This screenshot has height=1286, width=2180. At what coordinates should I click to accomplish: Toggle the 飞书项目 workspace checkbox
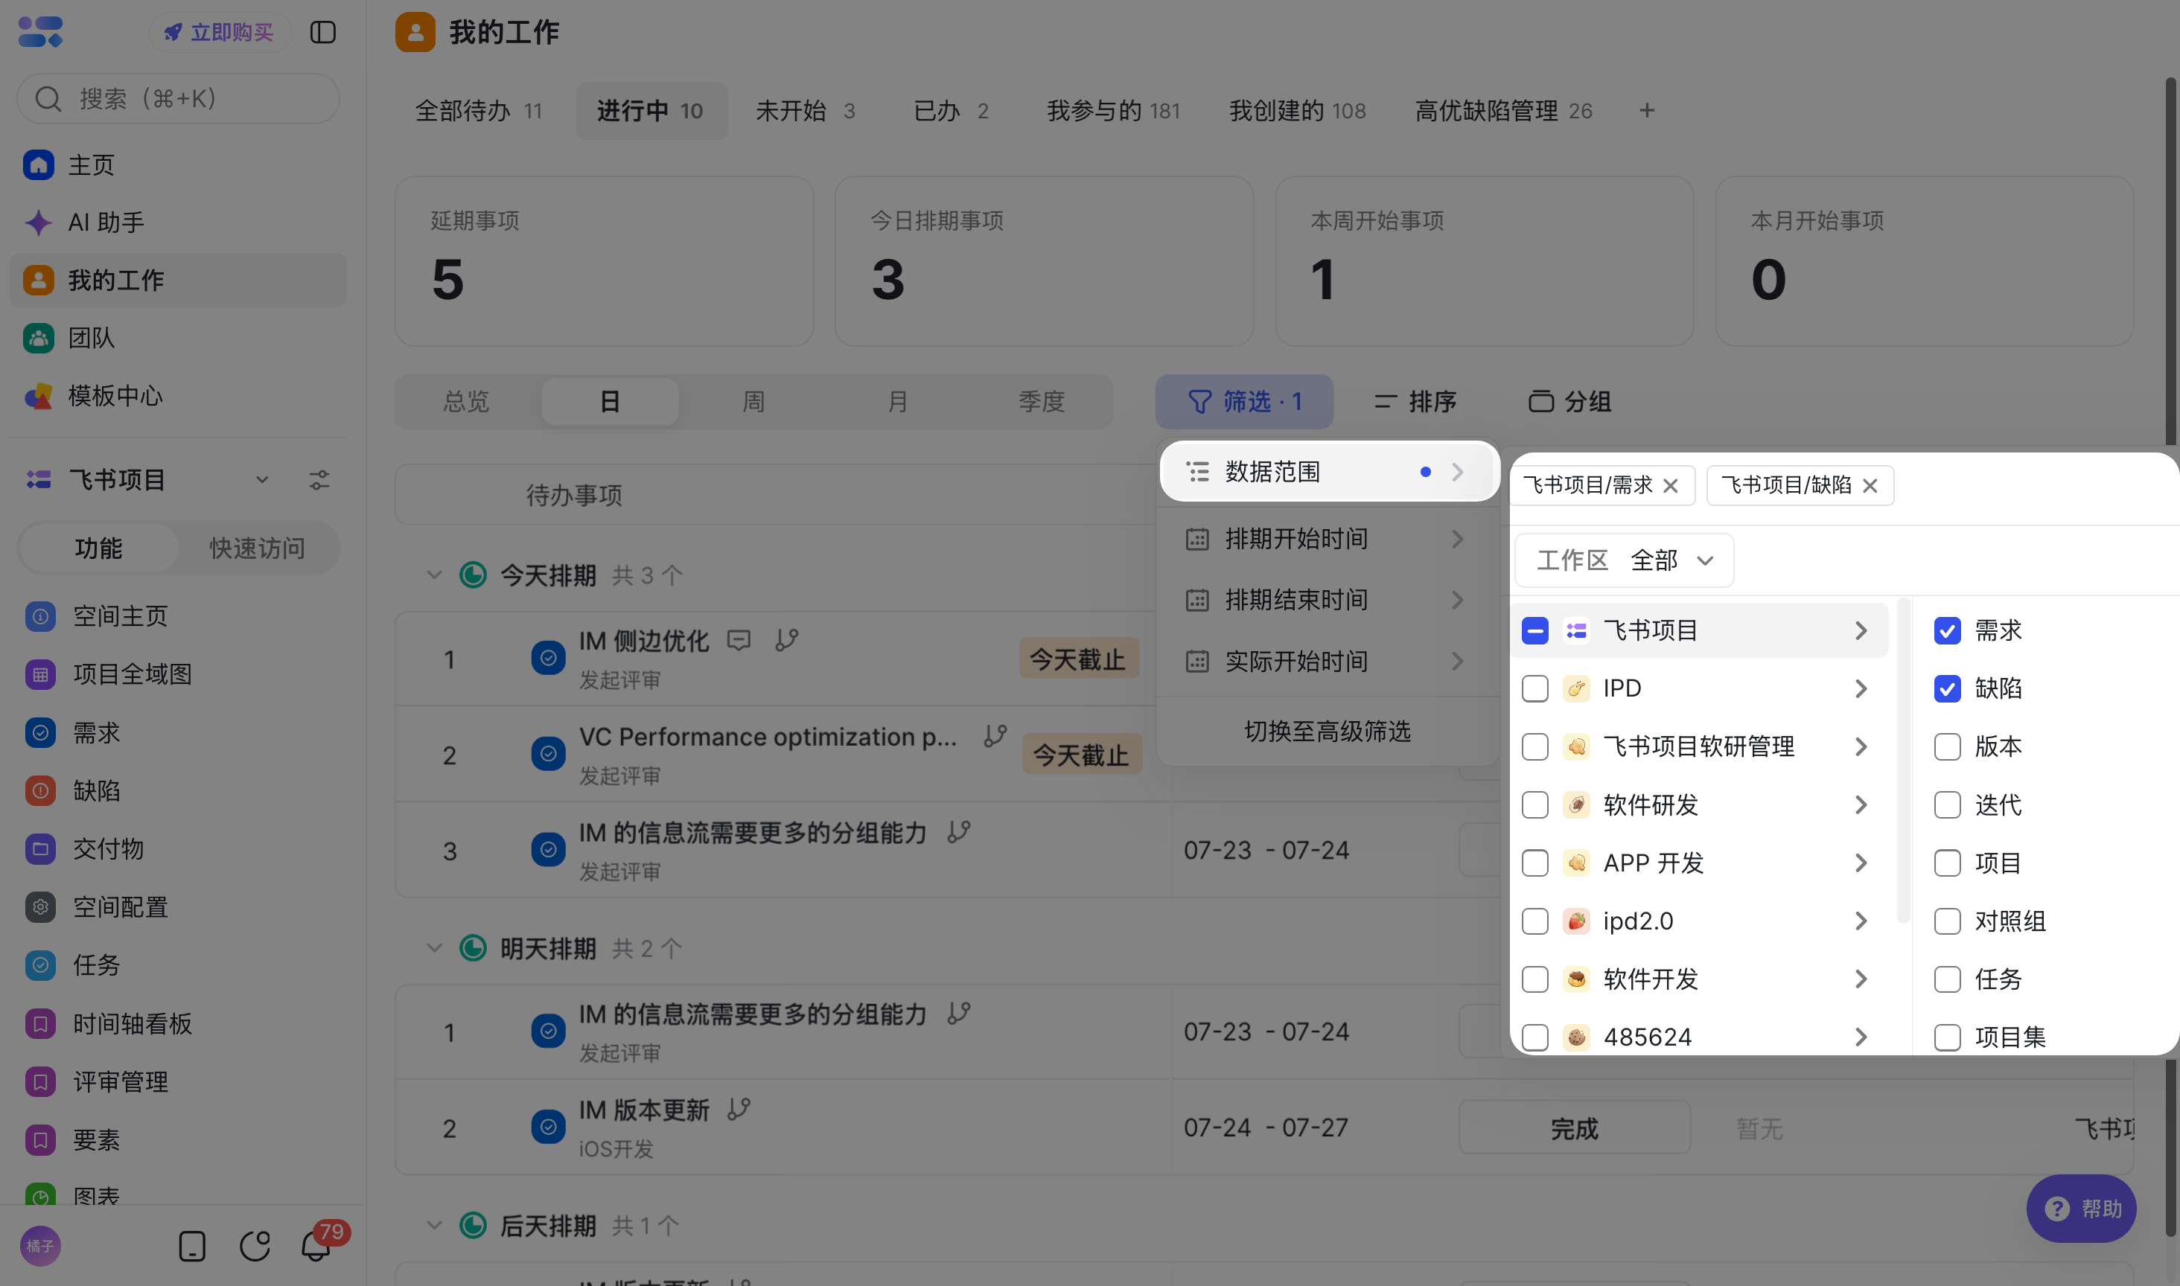pos(1534,630)
